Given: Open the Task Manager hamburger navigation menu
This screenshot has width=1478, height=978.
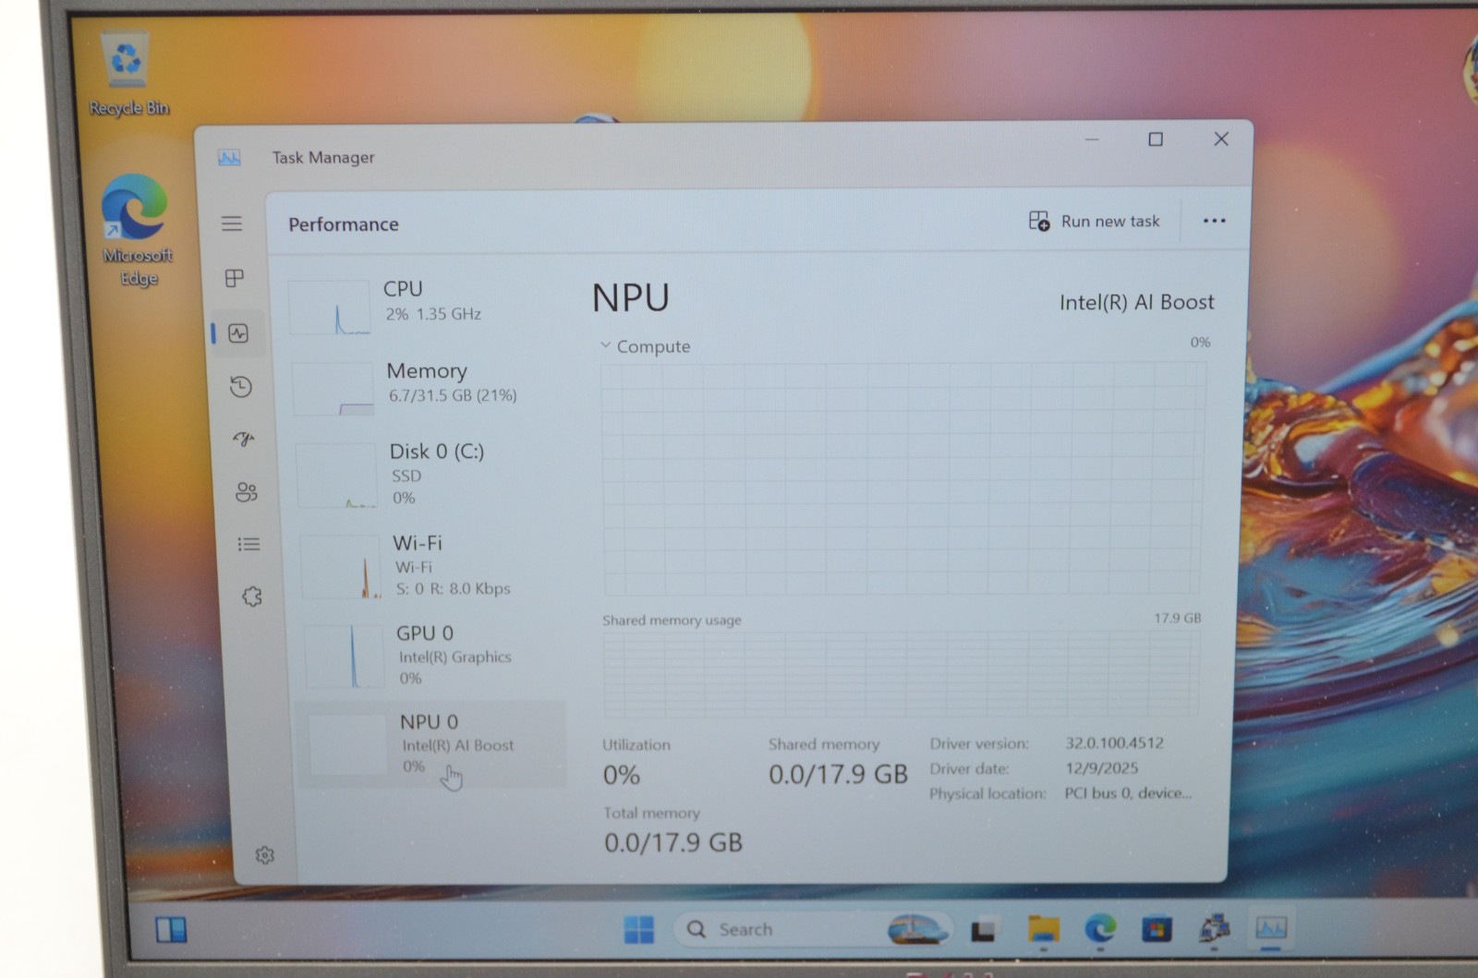Looking at the screenshot, I should point(232,223).
